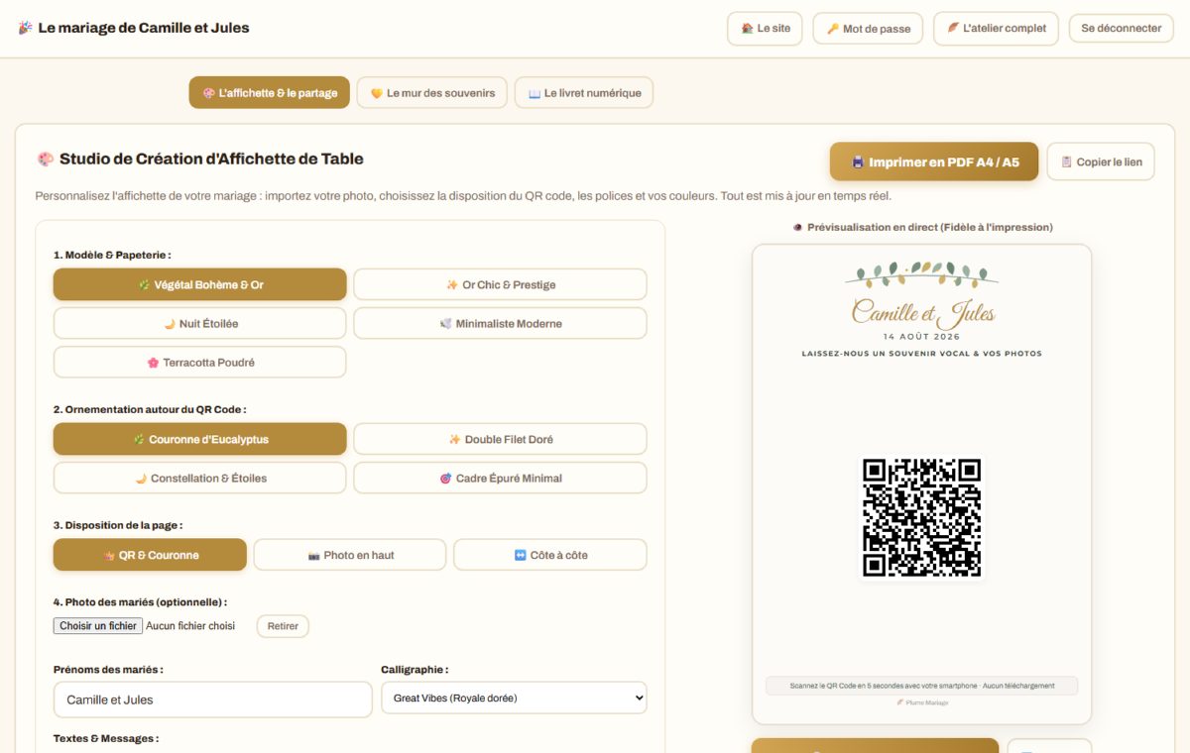This screenshot has width=1190, height=753.
Task: Click the Textes & Messages heading
Action: pyautogui.click(x=106, y=738)
